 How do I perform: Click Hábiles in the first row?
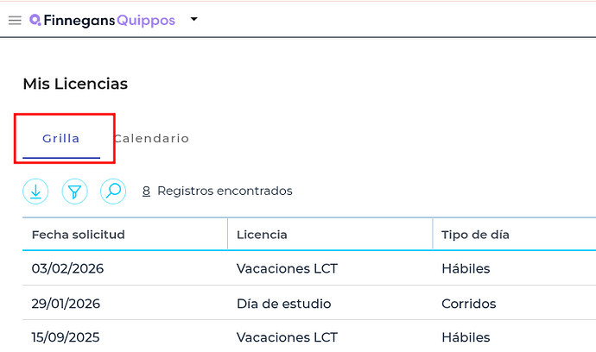(466, 268)
